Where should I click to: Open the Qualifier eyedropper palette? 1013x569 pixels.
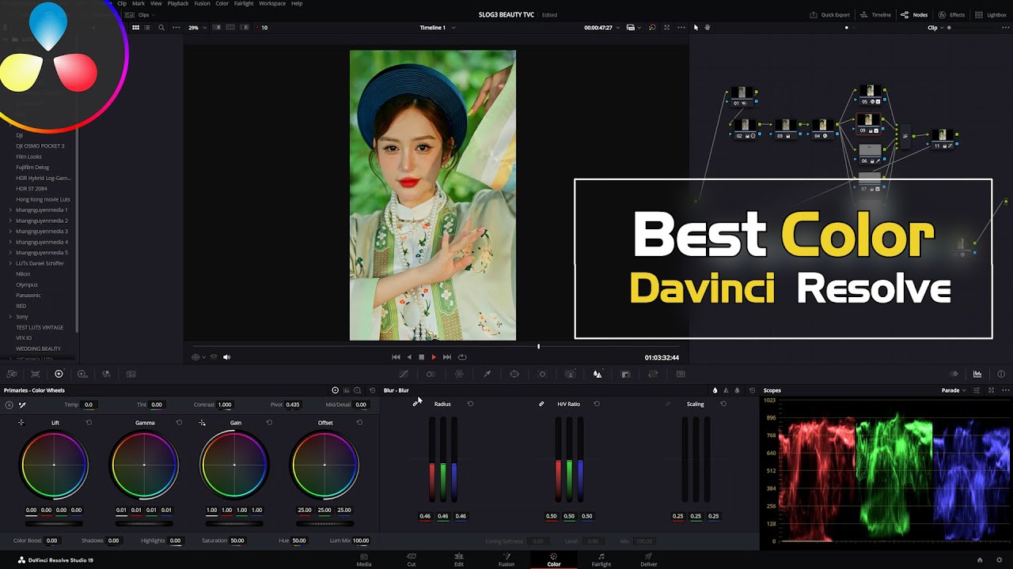[x=487, y=374]
